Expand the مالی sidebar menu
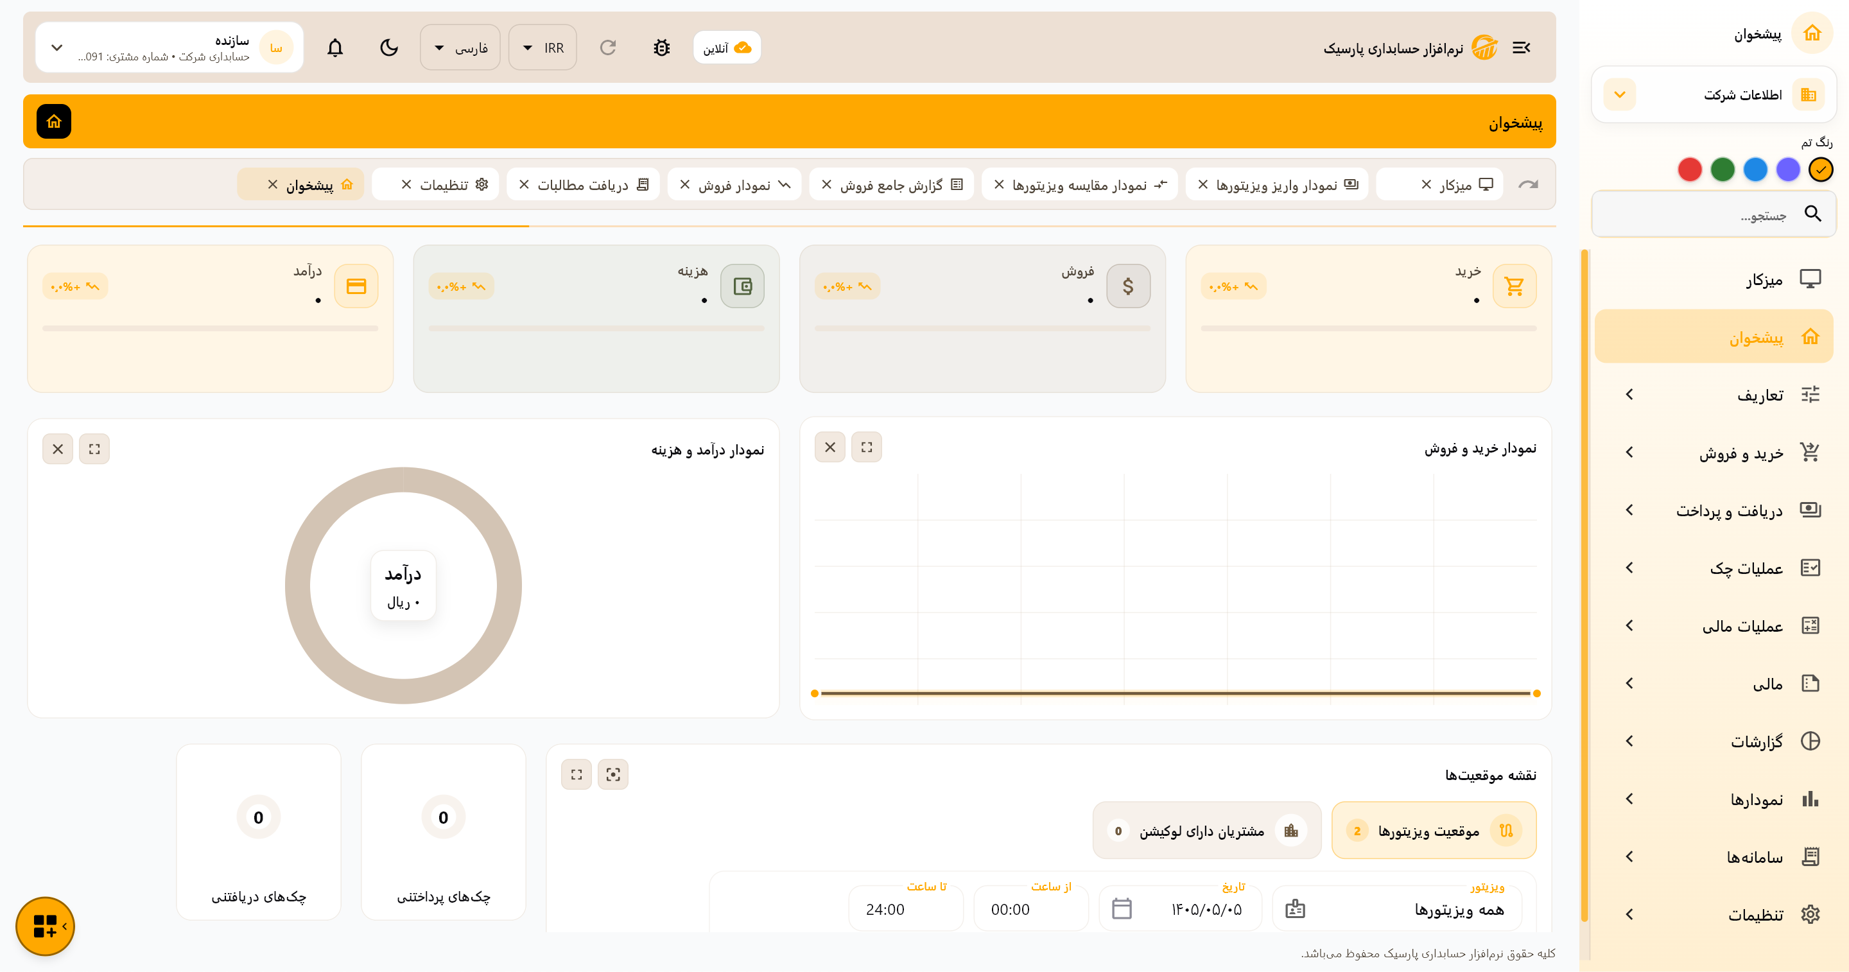The image size is (1849, 972). (x=1713, y=682)
